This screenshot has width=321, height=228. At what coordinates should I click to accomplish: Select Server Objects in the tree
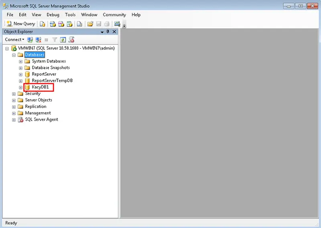click(39, 100)
